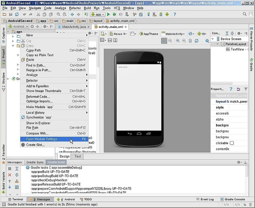Open the AVD Manager icon
Image resolution: width=255 pixels, height=208 pixels.
pos(155,15)
